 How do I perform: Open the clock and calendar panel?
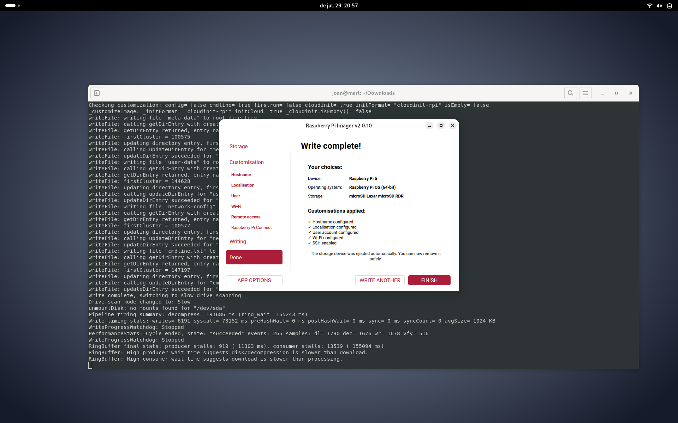tap(339, 6)
